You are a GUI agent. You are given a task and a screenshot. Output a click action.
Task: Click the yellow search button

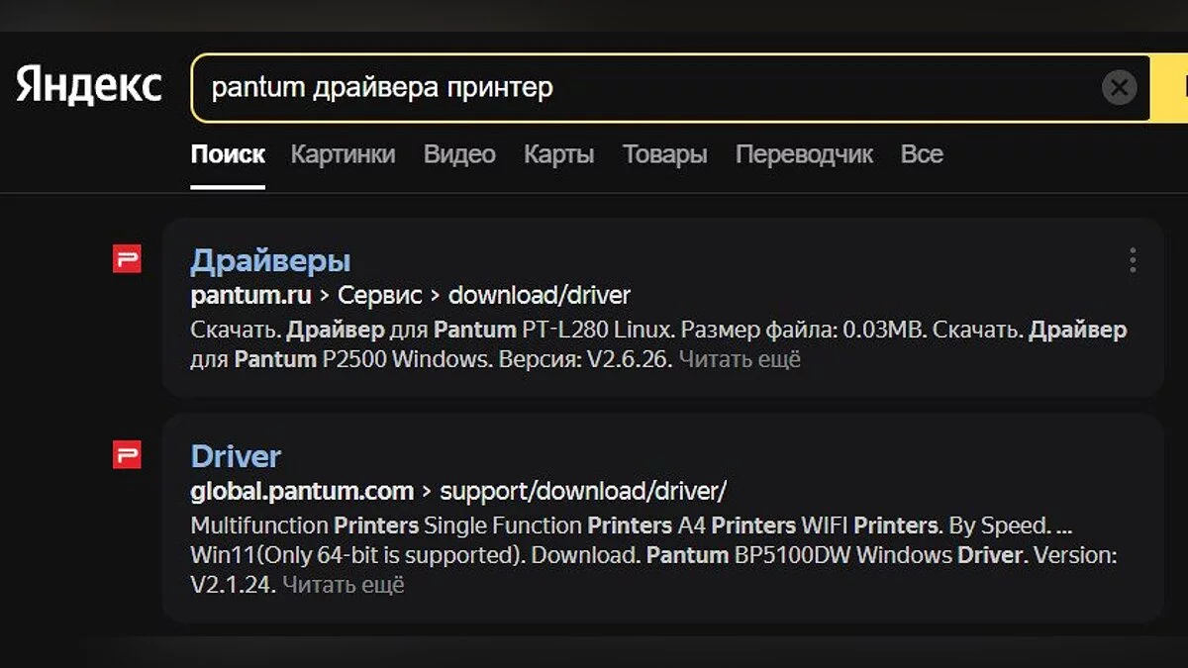coord(1170,88)
